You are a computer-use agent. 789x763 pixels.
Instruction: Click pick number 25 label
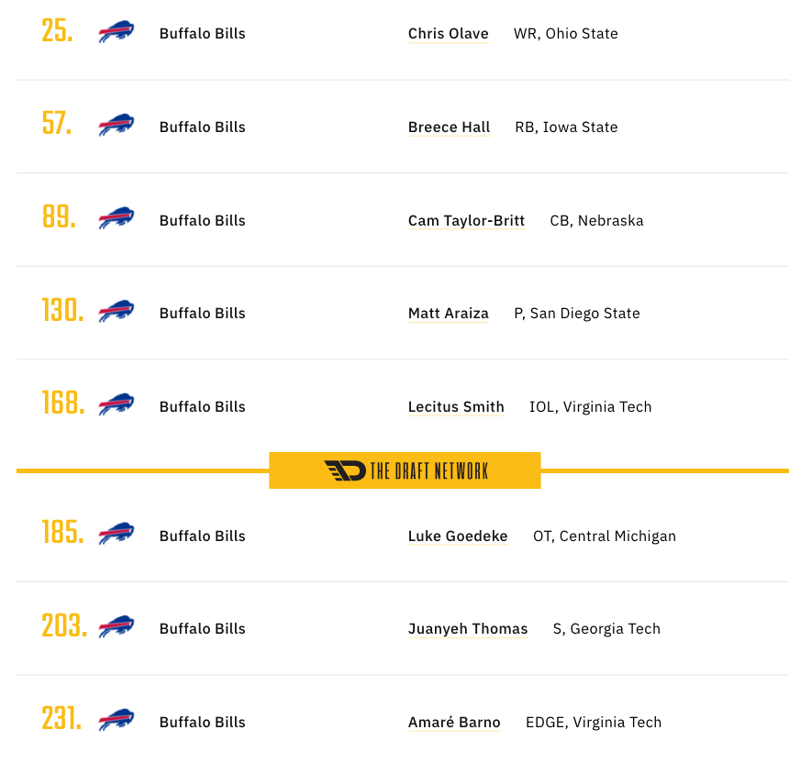pos(58,30)
